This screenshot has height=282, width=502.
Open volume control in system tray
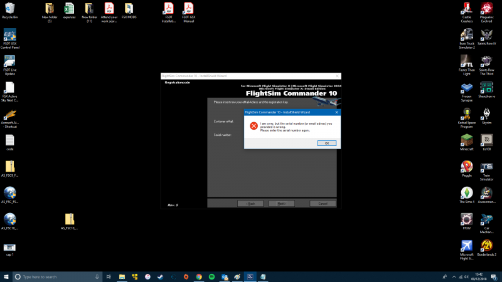(x=466, y=277)
